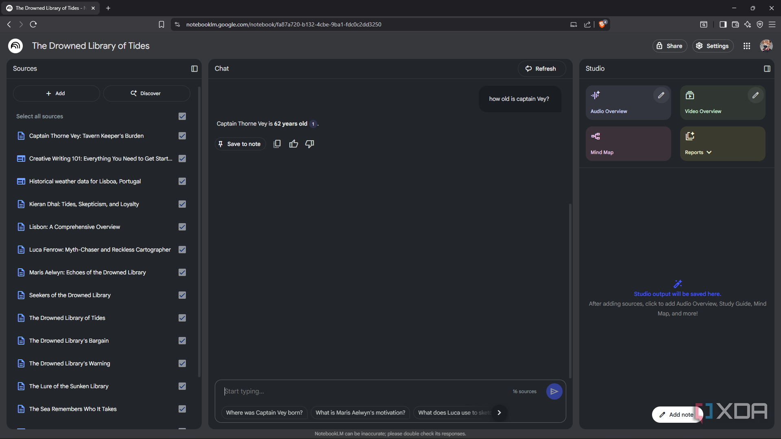The width and height of the screenshot is (781, 439).
Task: Discover new sources
Action: (146, 93)
